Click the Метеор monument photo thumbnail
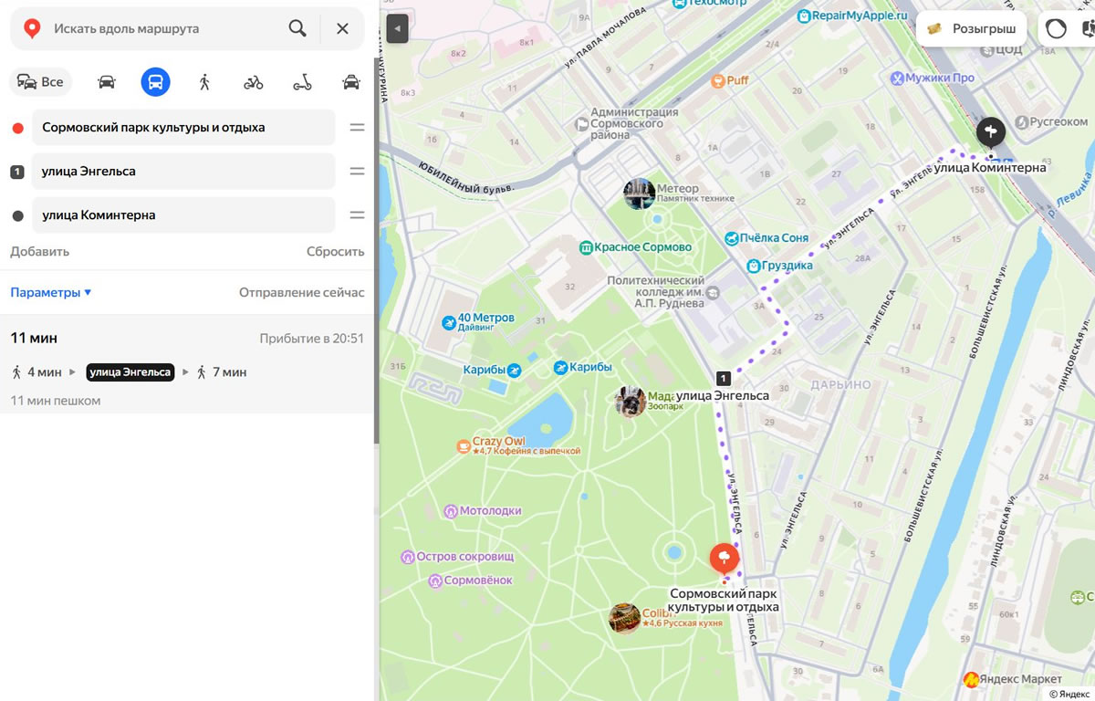Viewport: 1095px width, 701px height. [639, 194]
